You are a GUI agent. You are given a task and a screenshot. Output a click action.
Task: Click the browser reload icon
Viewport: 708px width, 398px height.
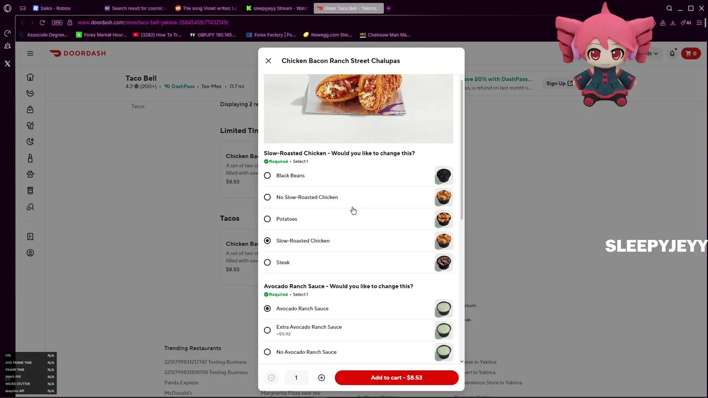42,23
